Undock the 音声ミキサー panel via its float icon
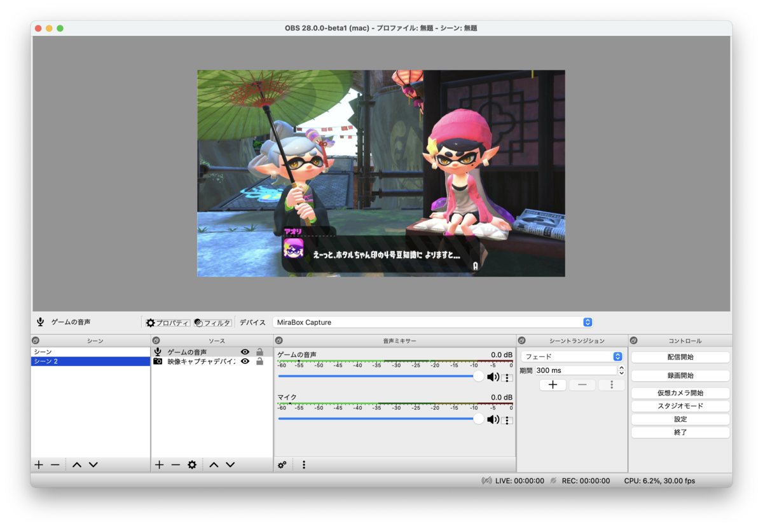This screenshot has width=763, height=528. click(x=279, y=341)
